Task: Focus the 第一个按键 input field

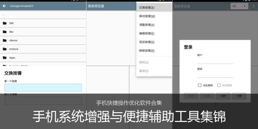Action: click(43, 87)
